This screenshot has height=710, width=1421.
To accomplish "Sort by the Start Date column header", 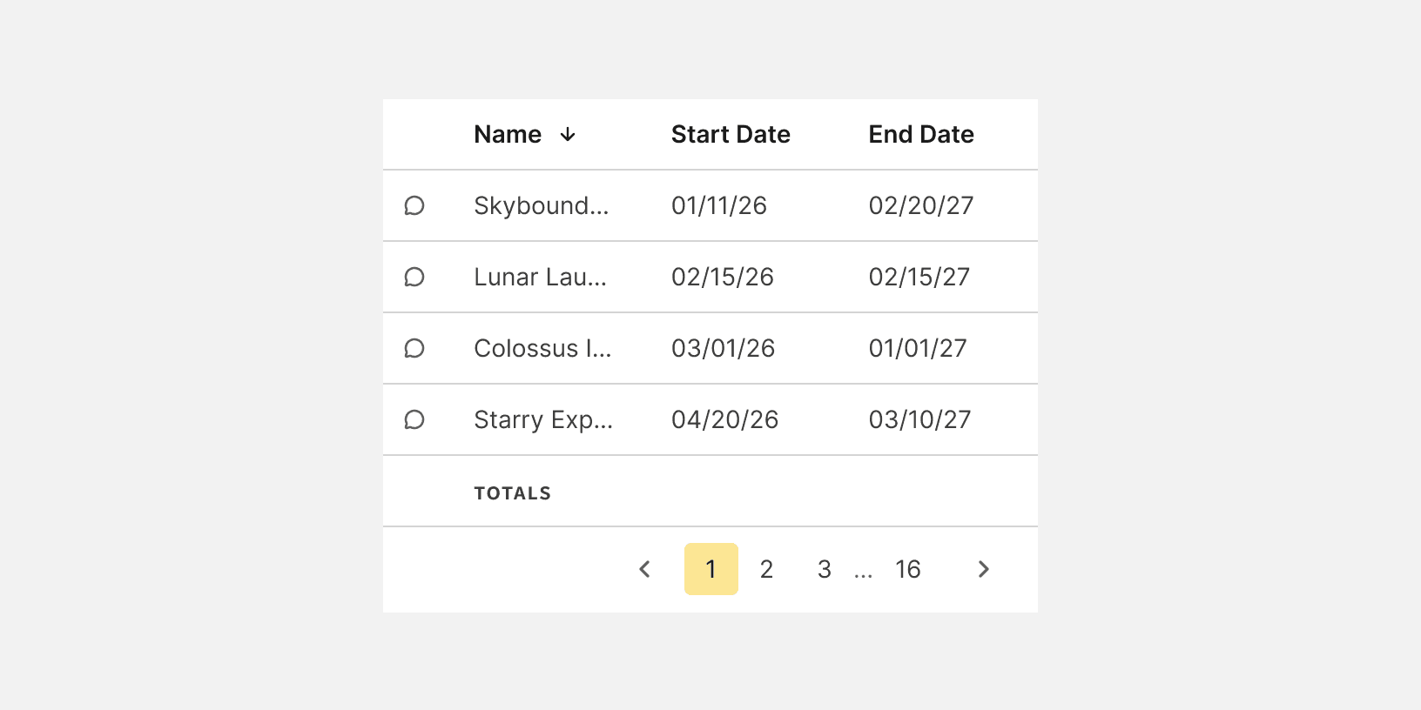I will (x=731, y=134).
